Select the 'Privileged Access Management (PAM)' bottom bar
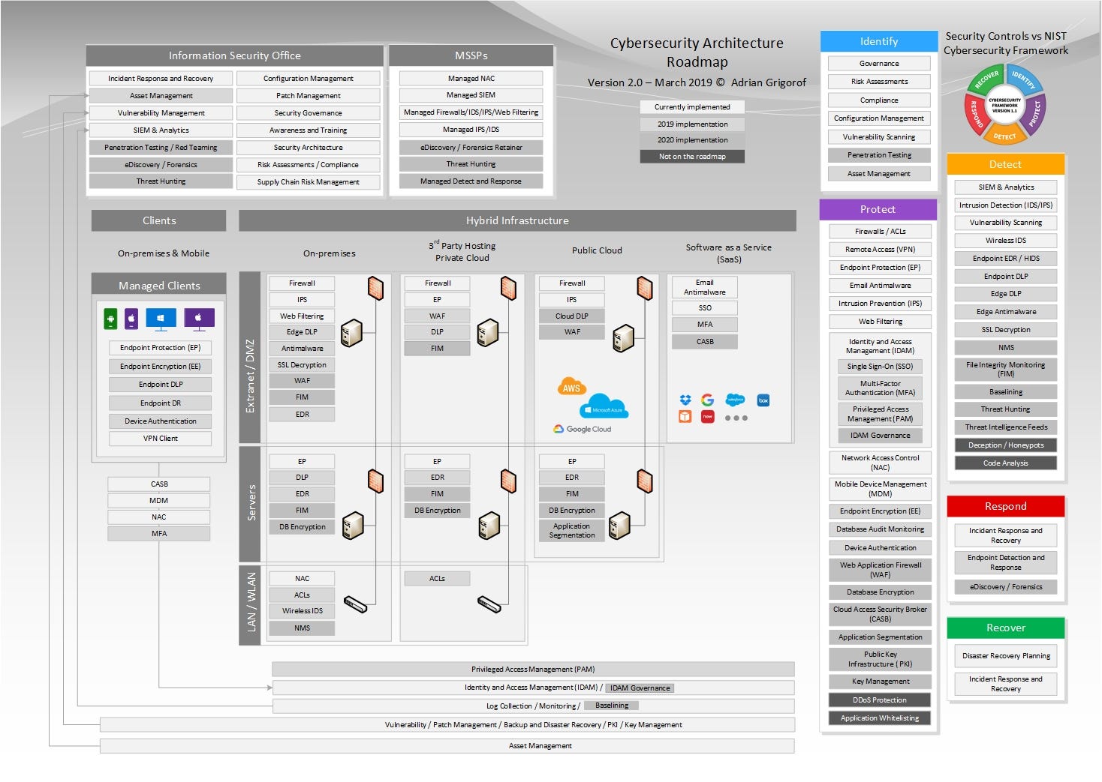The image size is (1102, 782). pyautogui.click(x=533, y=669)
